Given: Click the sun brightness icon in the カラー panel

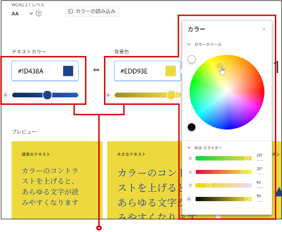Looking at the screenshot, I should pos(189,199).
